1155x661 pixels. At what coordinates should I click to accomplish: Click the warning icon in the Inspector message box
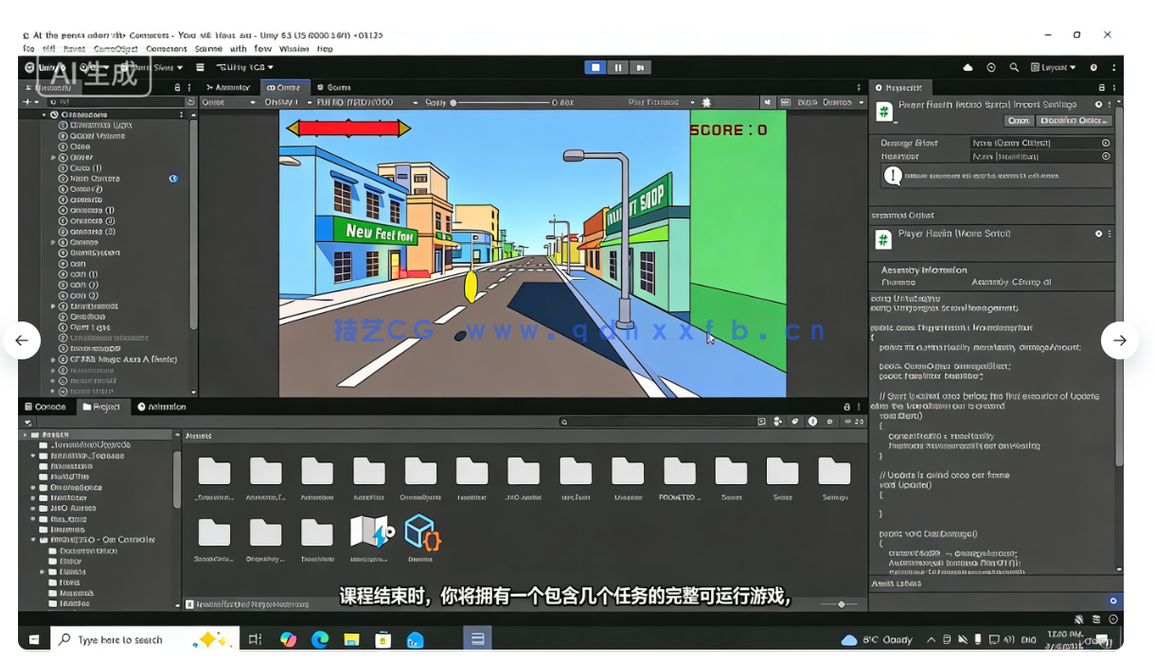(x=894, y=175)
